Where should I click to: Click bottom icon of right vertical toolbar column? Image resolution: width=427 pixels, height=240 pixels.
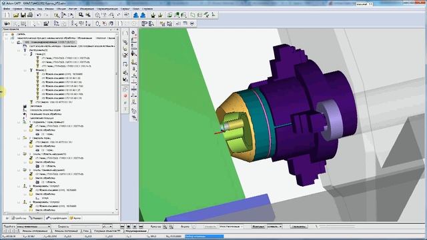[x=133, y=118]
